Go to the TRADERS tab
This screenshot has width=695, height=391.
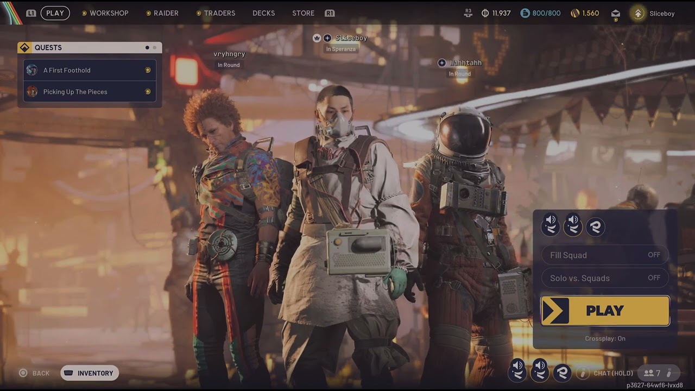click(219, 13)
